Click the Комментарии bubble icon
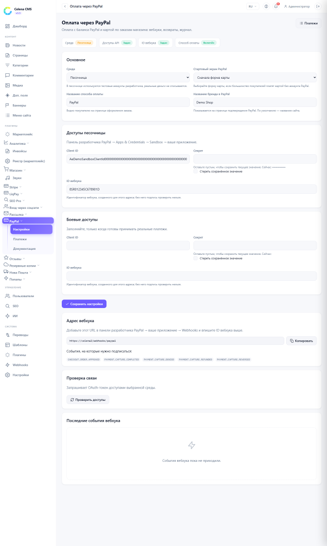Image resolution: width=327 pixels, height=546 pixels. pos(7,75)
